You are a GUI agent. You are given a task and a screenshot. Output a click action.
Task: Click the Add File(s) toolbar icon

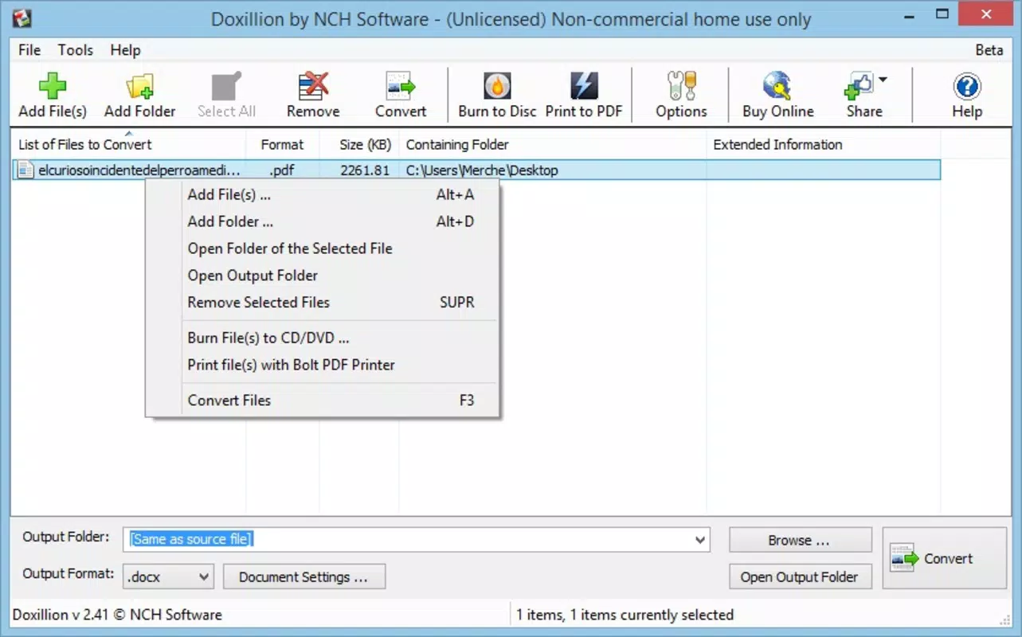(x=53, y=86)
